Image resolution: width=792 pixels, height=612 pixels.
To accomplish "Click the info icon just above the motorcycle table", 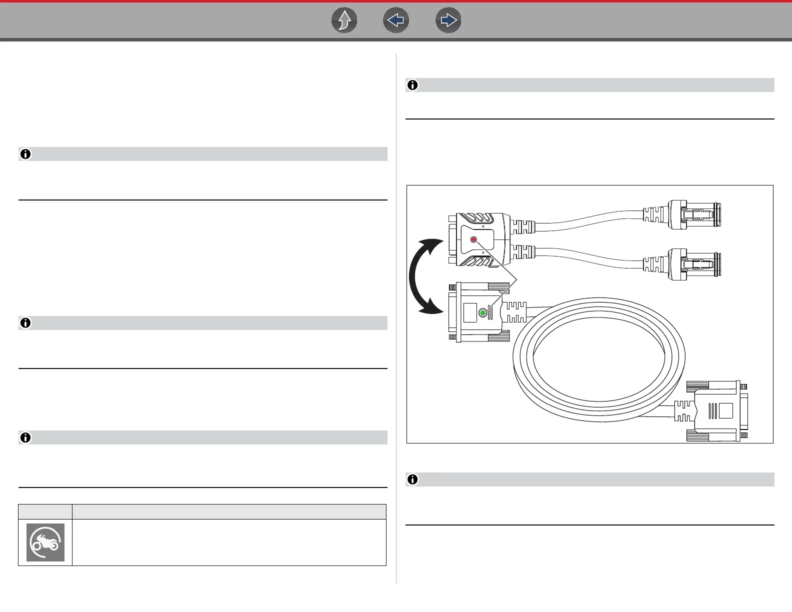I will tap(25, 437).
